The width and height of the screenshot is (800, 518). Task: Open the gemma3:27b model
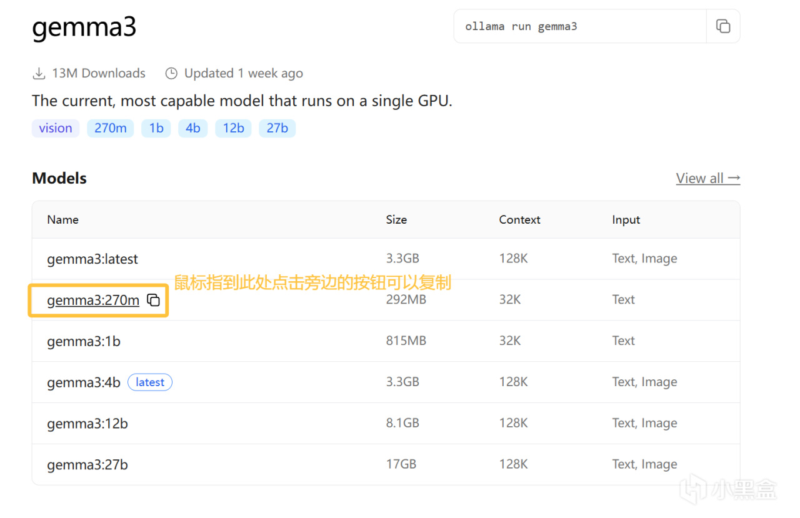87,465
